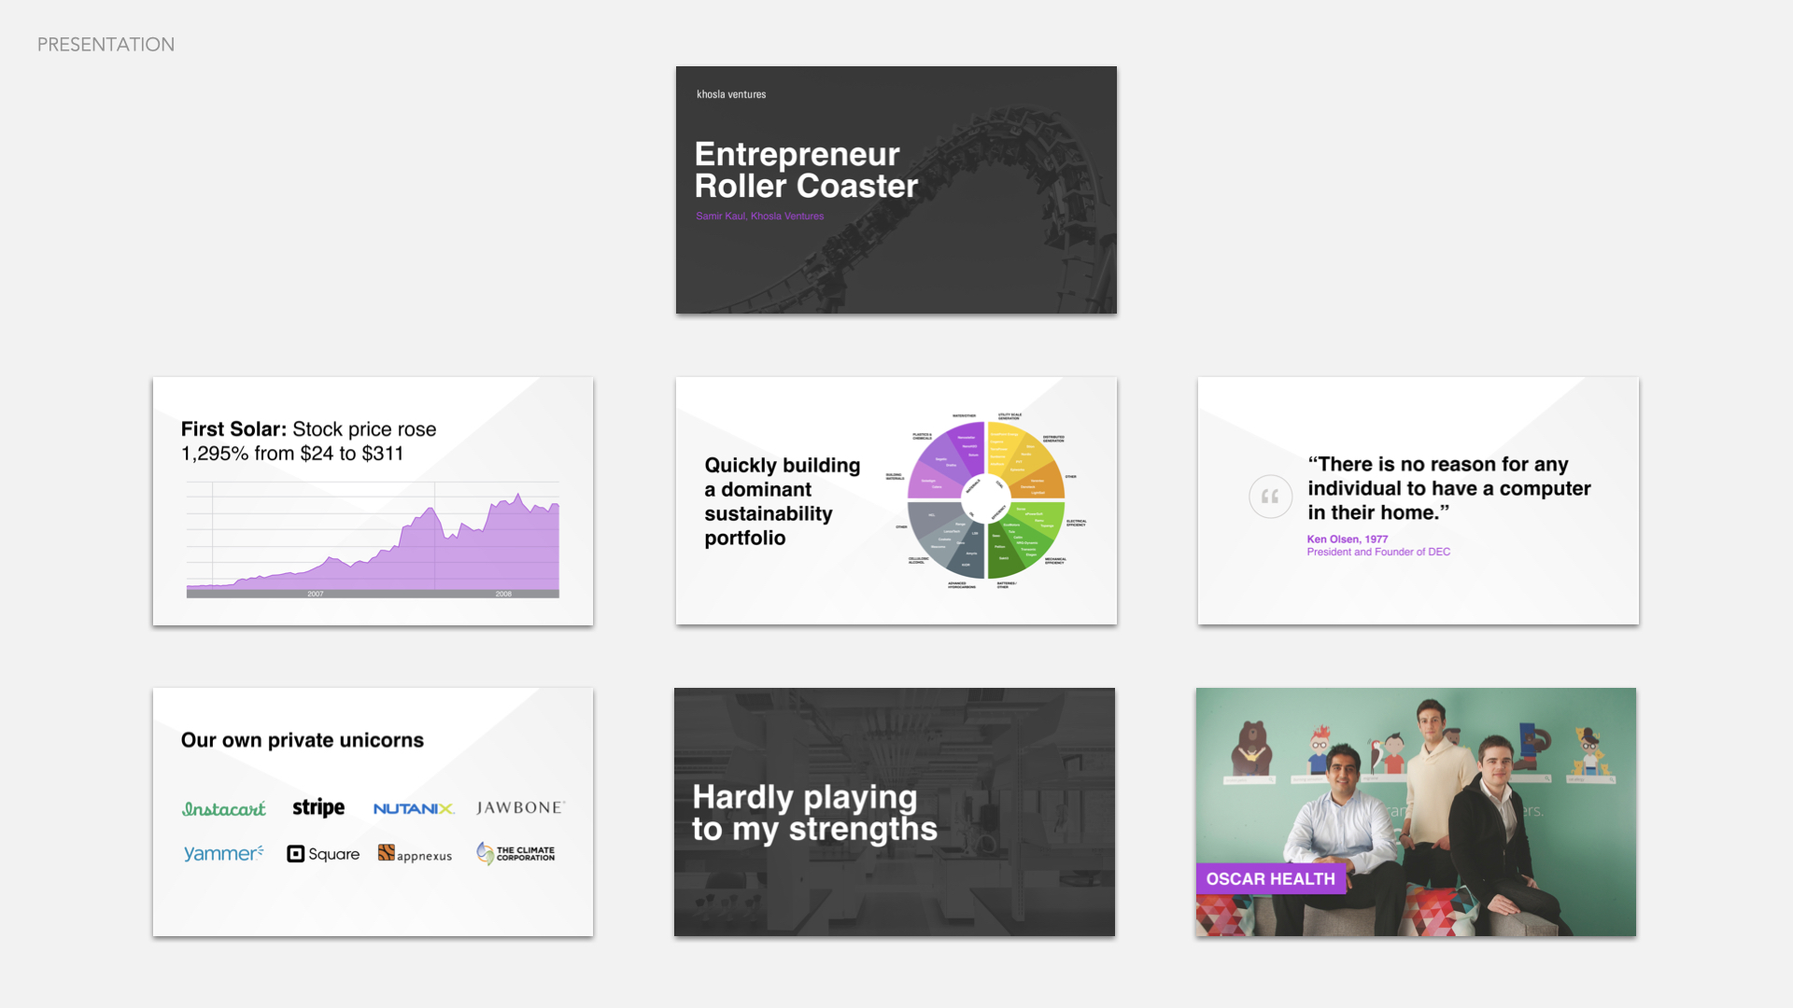Image resolution: width=1793 pixels, height=1008 pixels.
Task: Select the sustainability portfolio wheel slide
Action: tap(896, 501)
